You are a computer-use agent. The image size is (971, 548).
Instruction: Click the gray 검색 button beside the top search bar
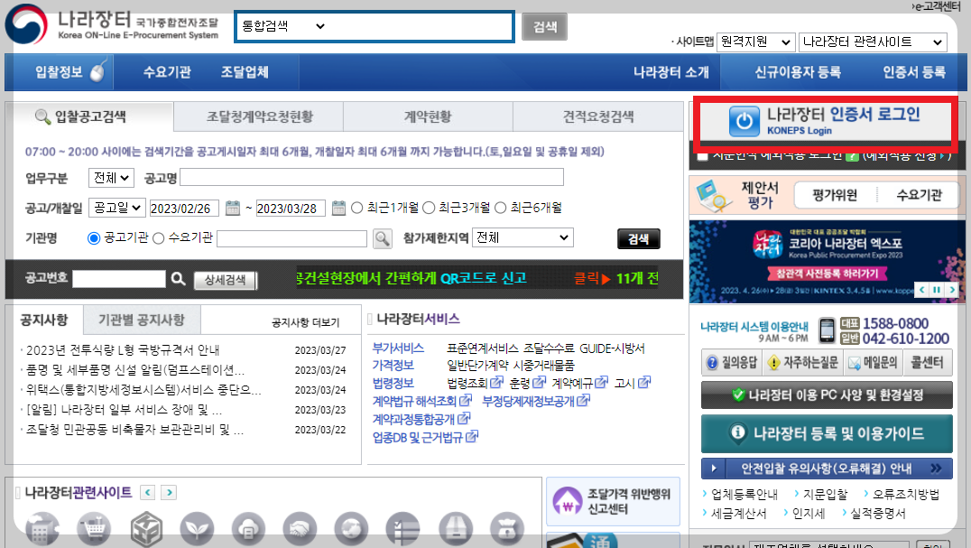[544, 26]
